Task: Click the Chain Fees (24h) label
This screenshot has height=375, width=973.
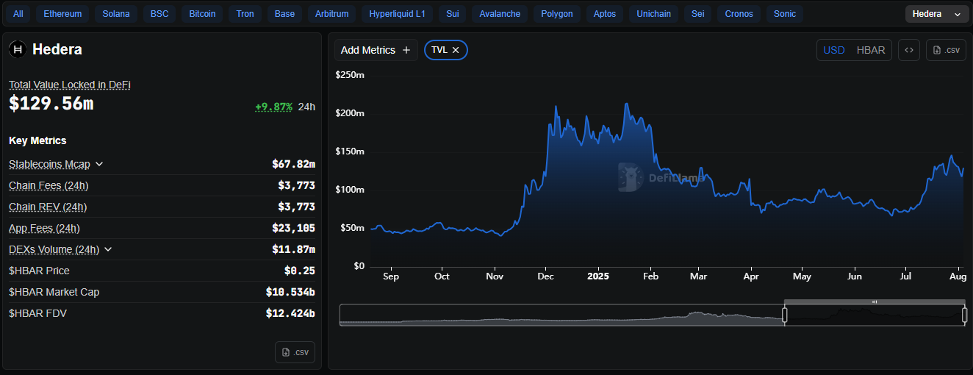Action: [49, 185]
